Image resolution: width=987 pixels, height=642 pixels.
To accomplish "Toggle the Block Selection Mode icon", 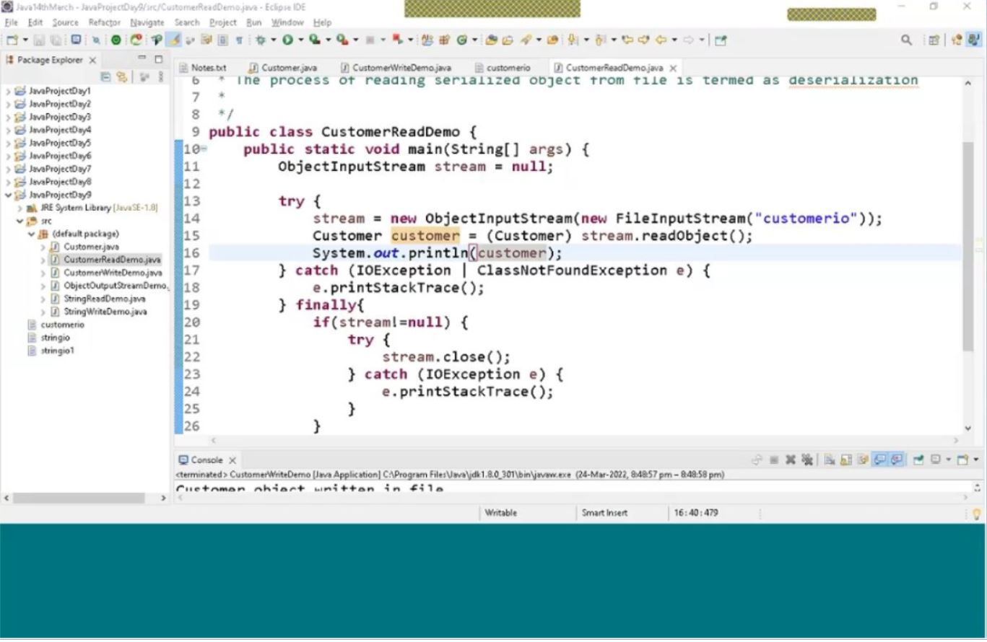I will coord(222,40).
